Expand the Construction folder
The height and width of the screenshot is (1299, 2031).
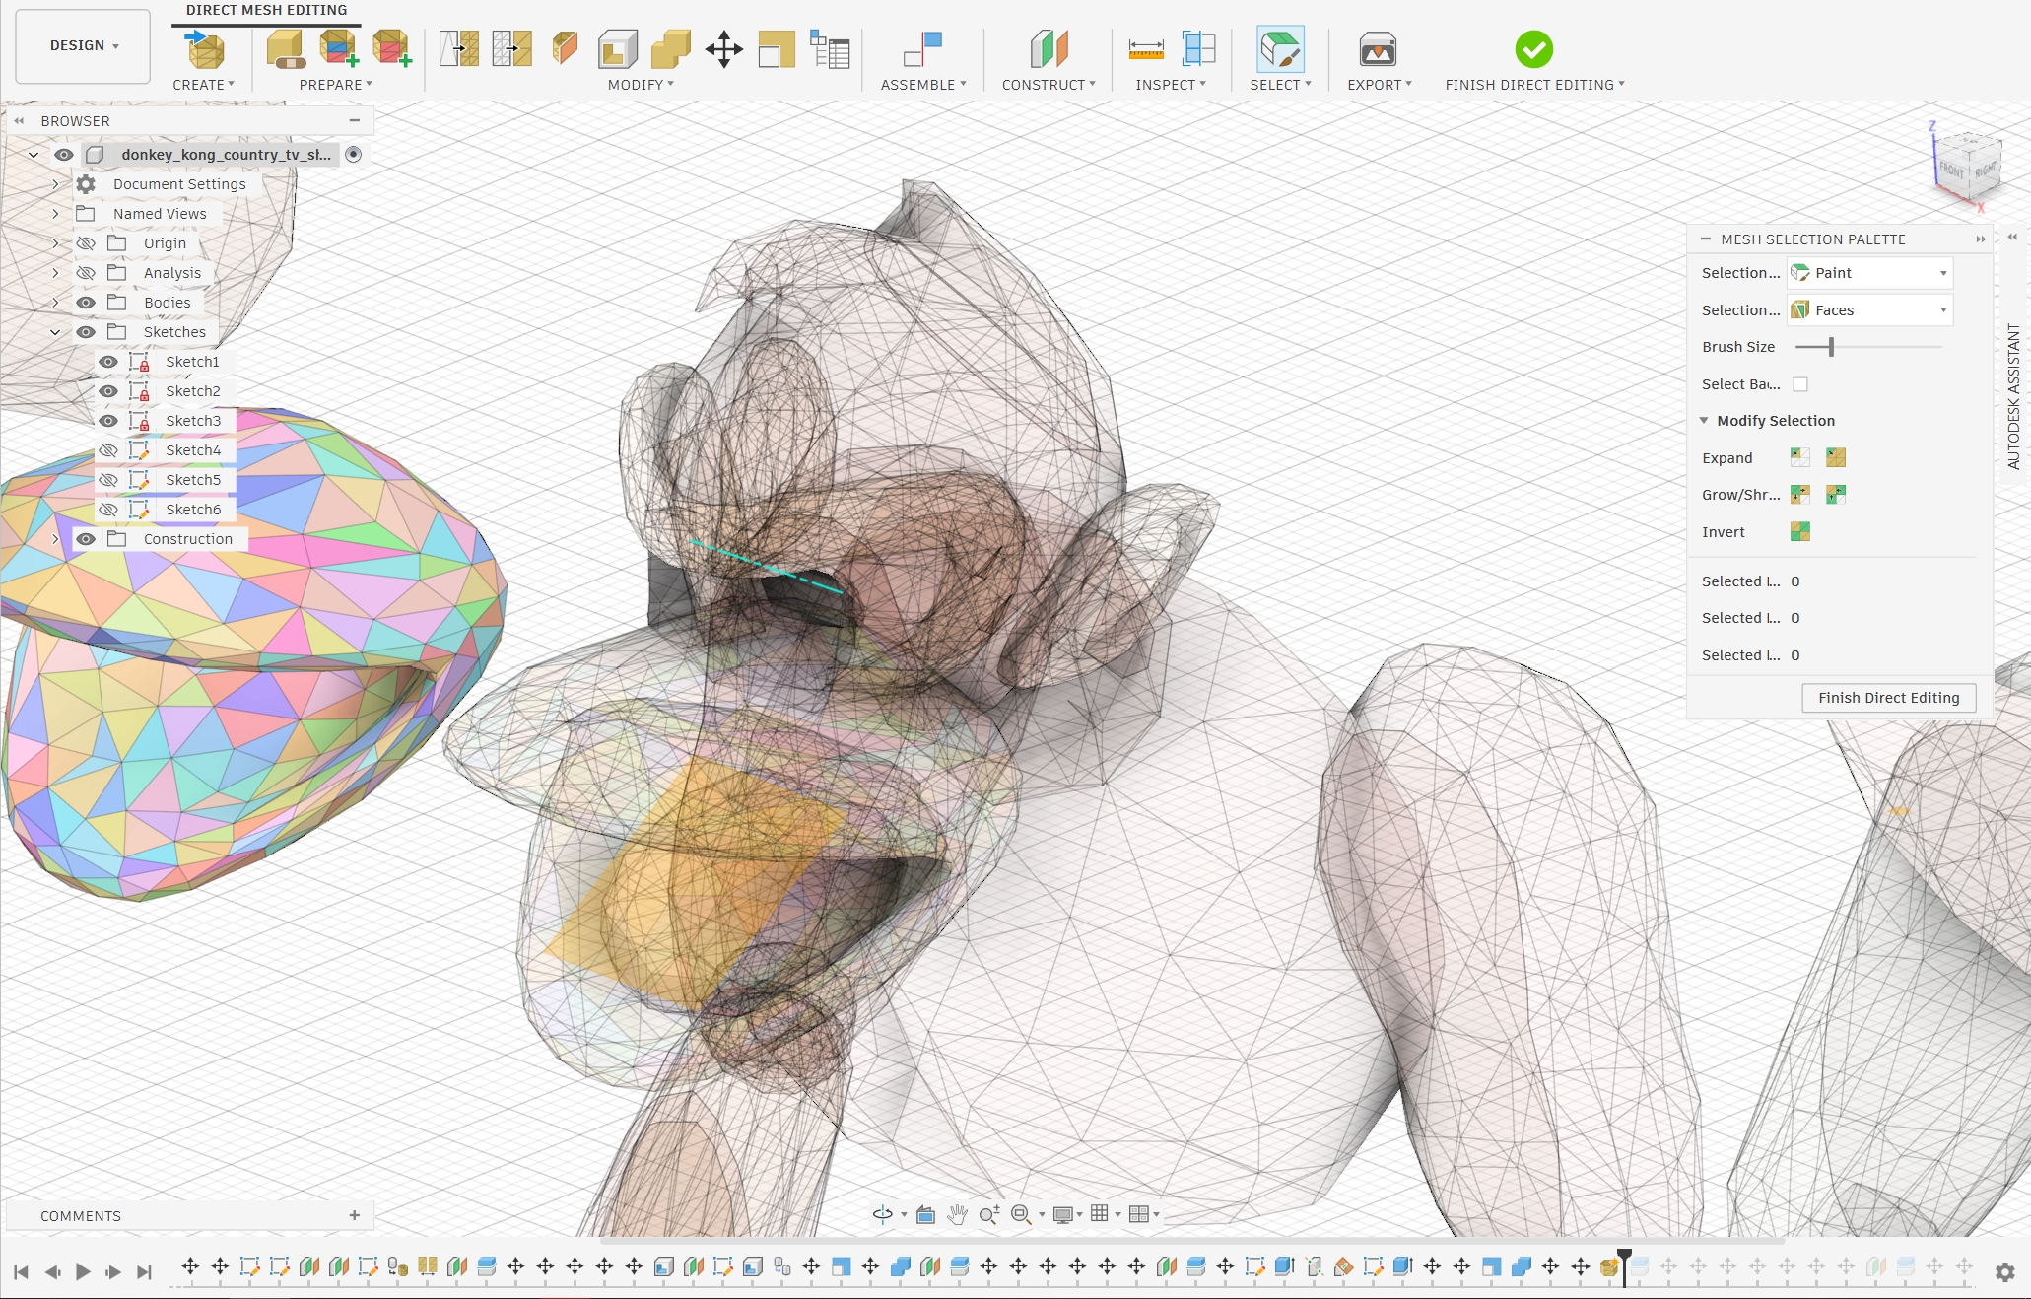55,539
